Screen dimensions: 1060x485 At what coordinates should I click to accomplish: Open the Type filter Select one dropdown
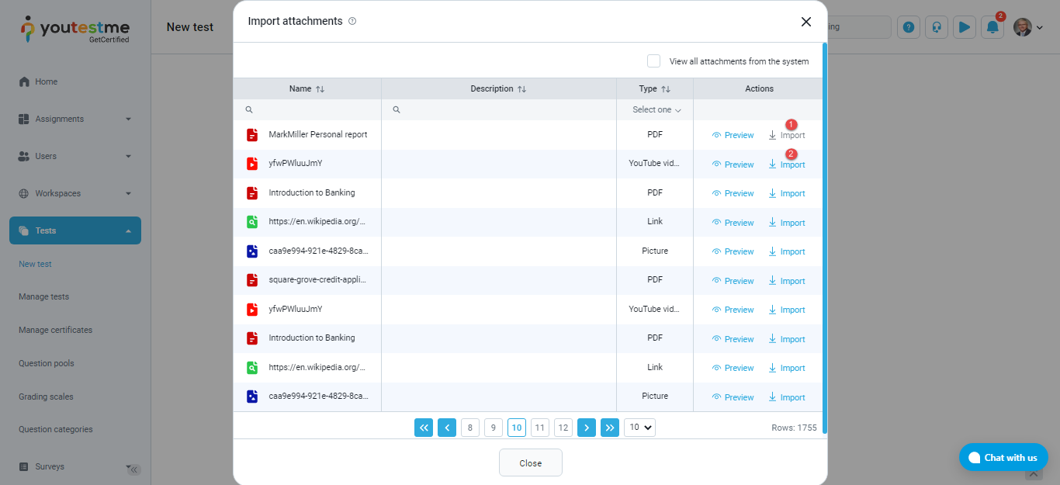click(x=656, y=110)
